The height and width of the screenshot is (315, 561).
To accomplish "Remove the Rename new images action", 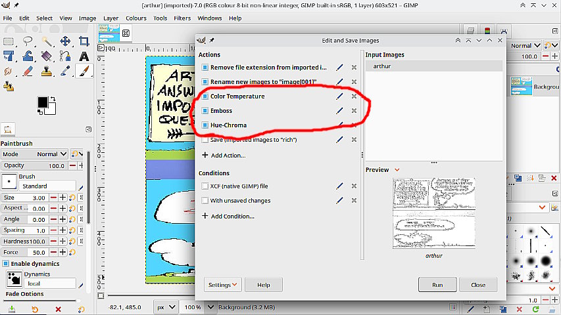I will tap(354, 82).
